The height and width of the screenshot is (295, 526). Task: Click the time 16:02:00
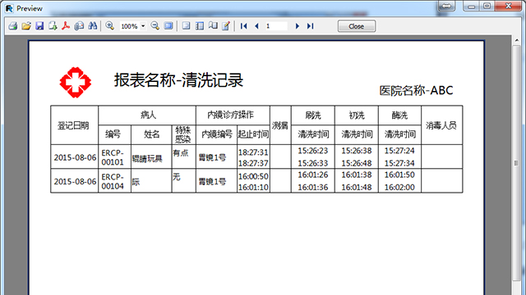tap(399, 188)
